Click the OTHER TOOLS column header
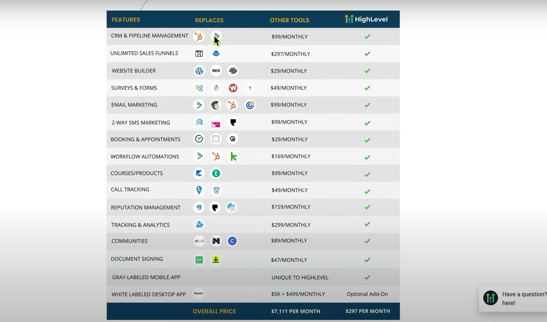This screenshot has height=322, width=547. [289, 20]
